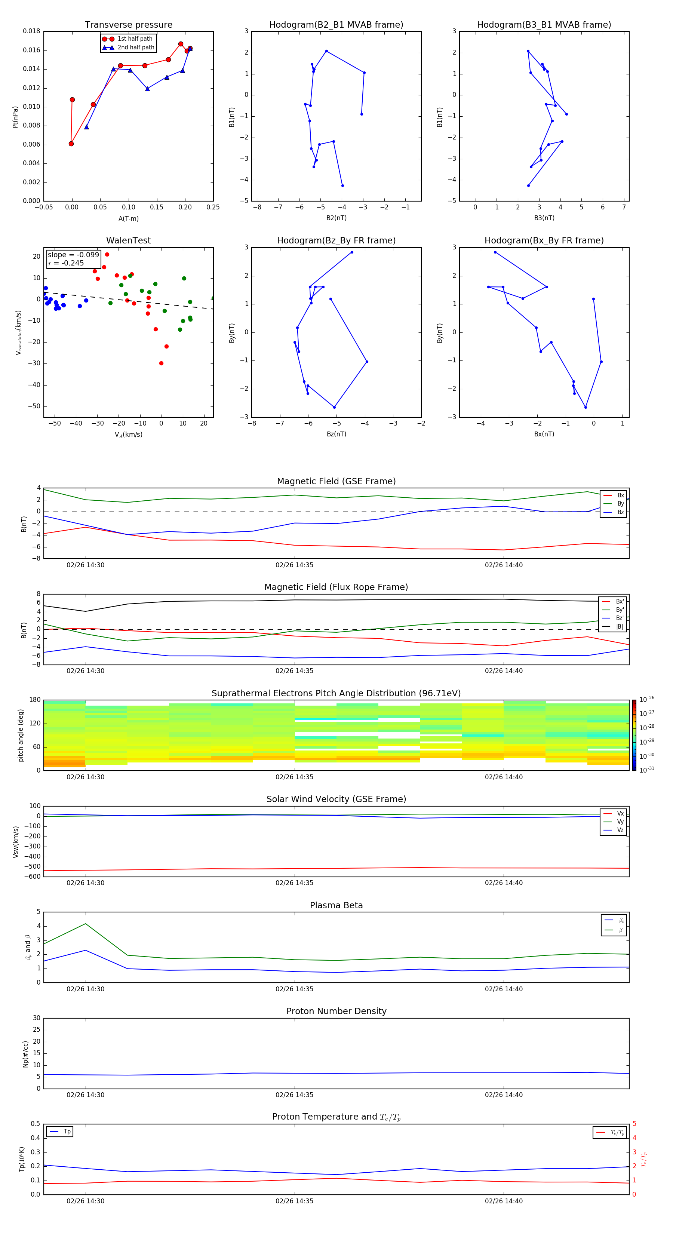Click 'Bz(nT)' x-axis label
This screenshot has width=673, height=1234.
(x=336, y=435)
